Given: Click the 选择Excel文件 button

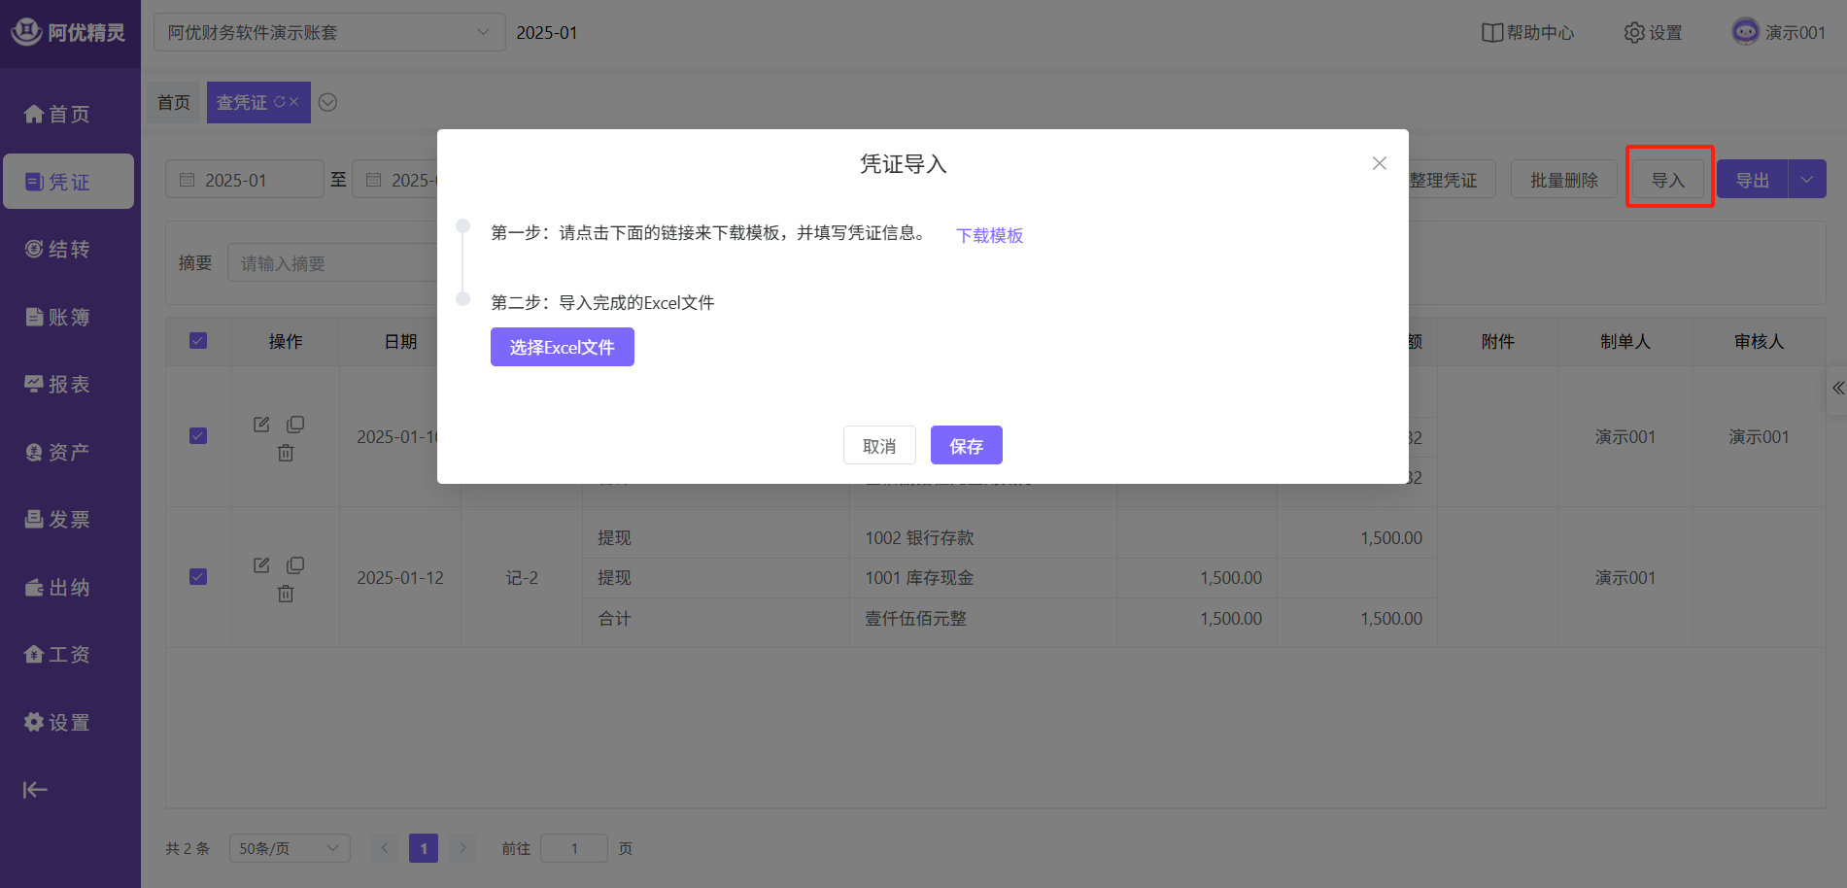Looking at the screenshot, I should click(x=562, y=347).
